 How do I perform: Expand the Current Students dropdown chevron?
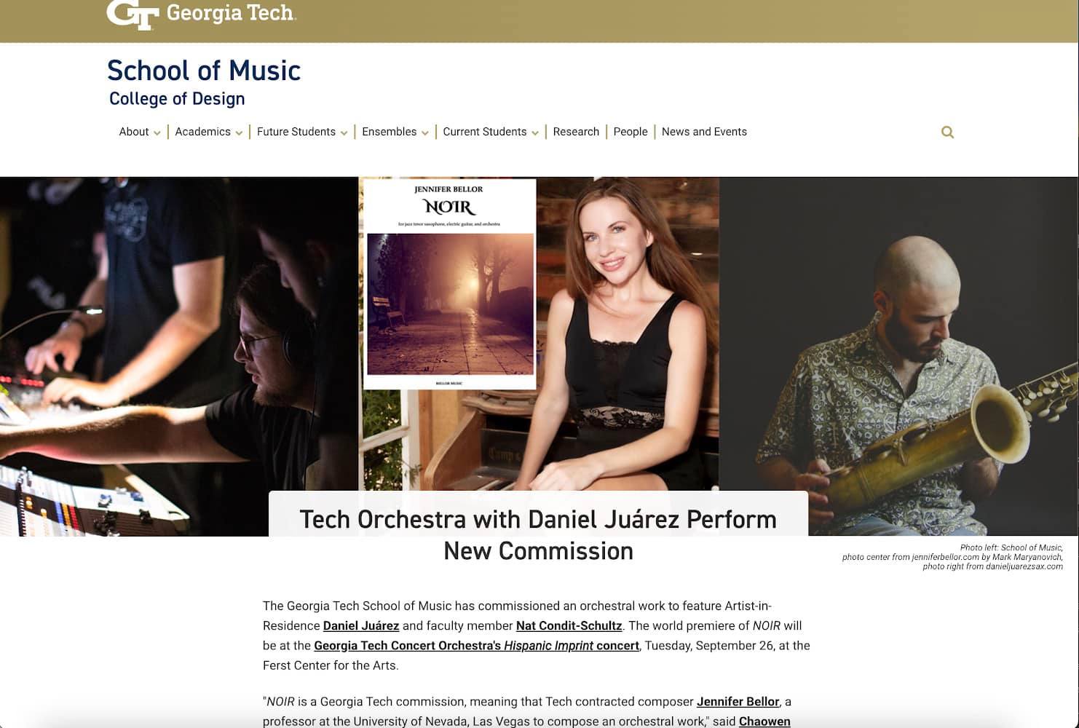coord(535,133)
